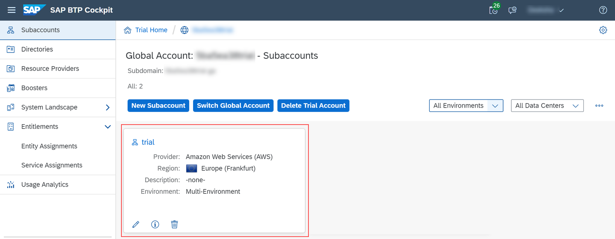Select Directories in the side navigation

58,49
